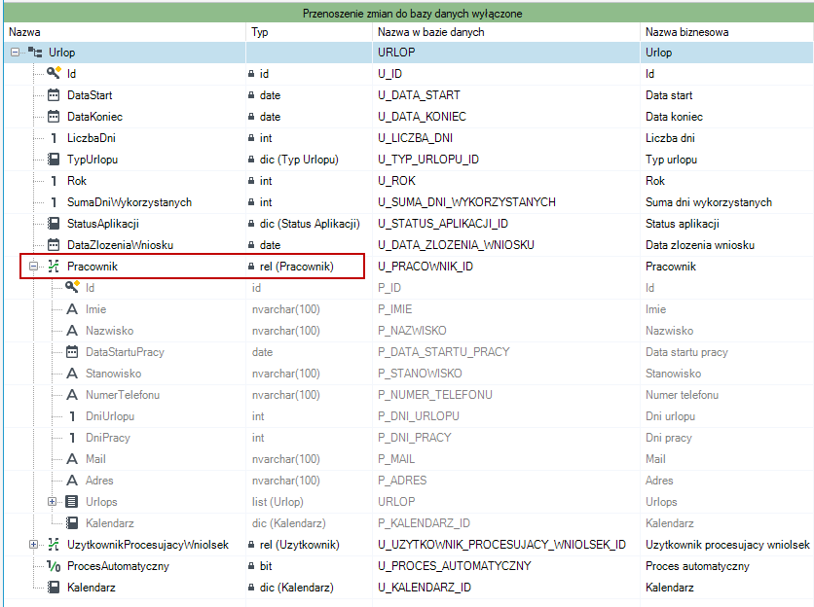
Task: Click the lock icon next to dic (Typ Urlopu)
Action: 251,160
